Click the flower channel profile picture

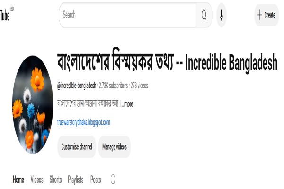click(33, 105)
